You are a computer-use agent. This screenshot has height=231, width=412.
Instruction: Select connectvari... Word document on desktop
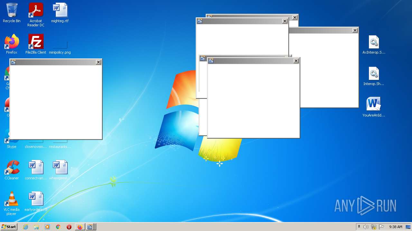(36, 170)
